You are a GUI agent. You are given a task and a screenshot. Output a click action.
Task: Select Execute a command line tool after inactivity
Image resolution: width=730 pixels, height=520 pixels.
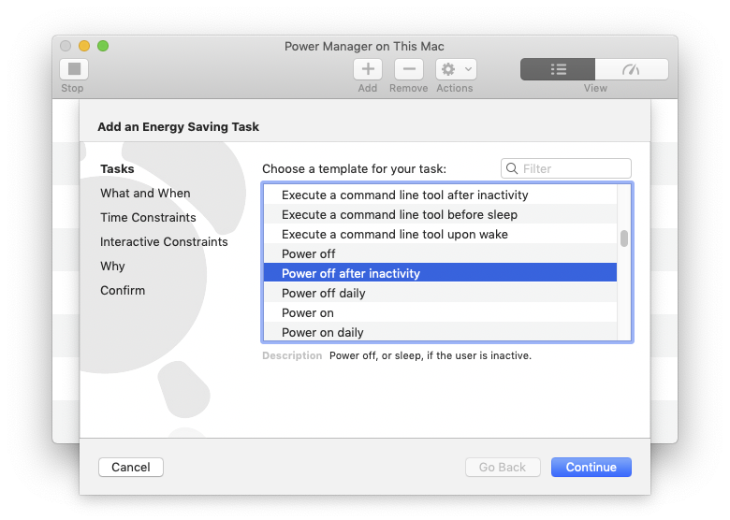coord(441,195)
